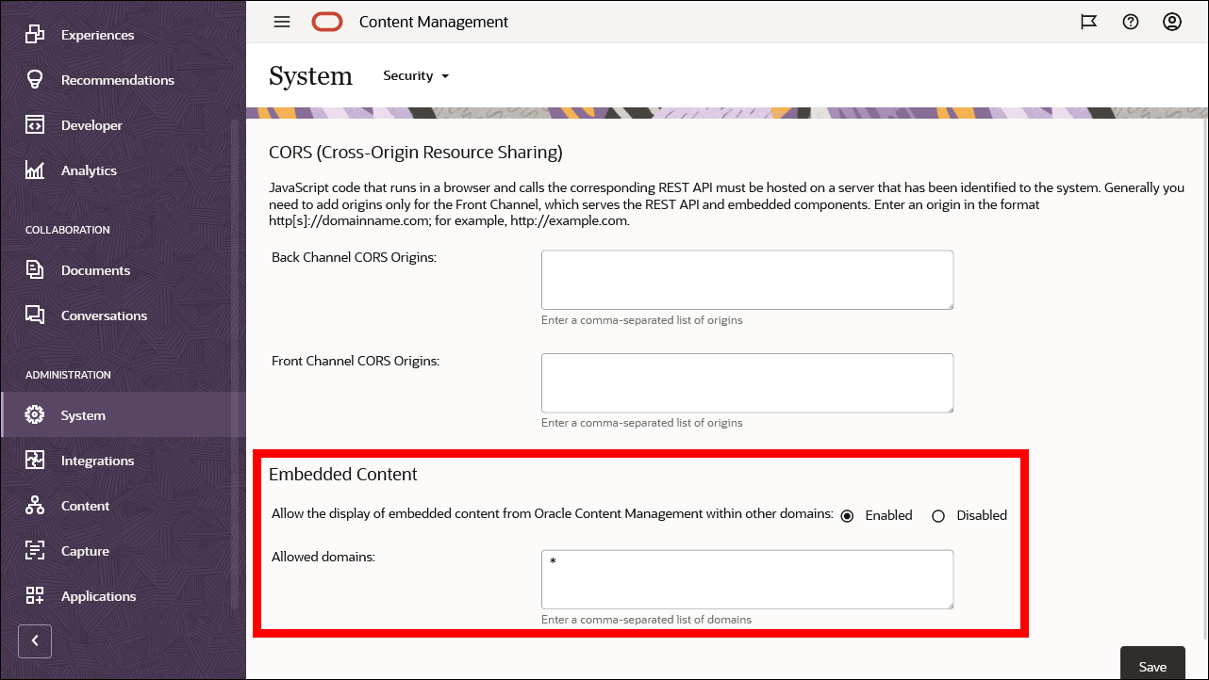Switch to the System administration page

click(x=83, y=414)
